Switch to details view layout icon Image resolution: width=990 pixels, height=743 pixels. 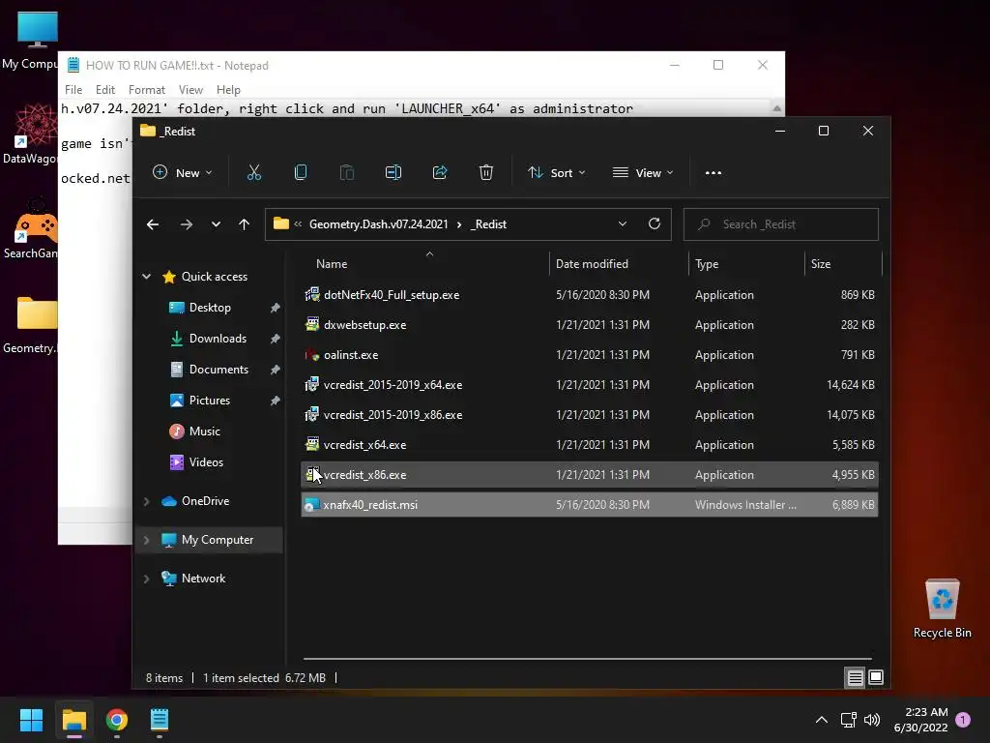tap(855, 678)
